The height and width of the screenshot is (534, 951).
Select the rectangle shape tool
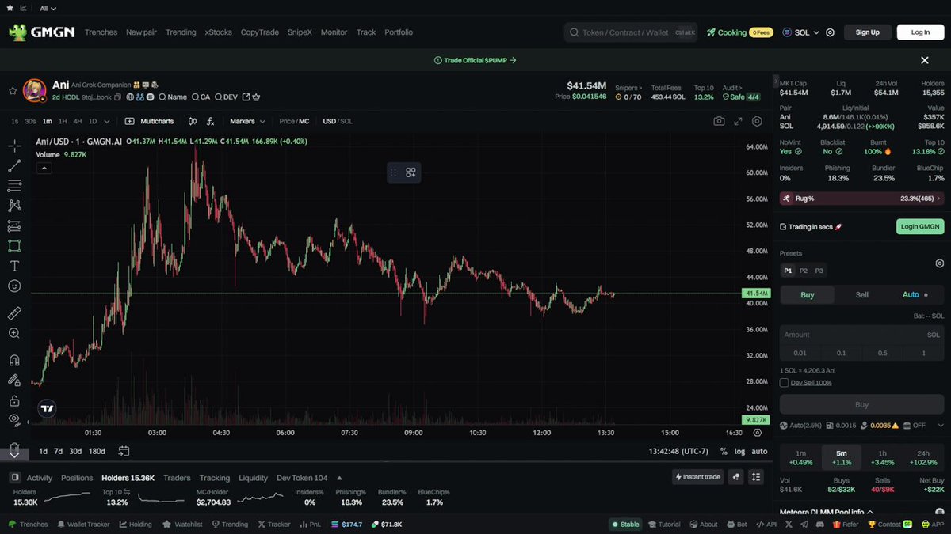[x=14, y=246]
